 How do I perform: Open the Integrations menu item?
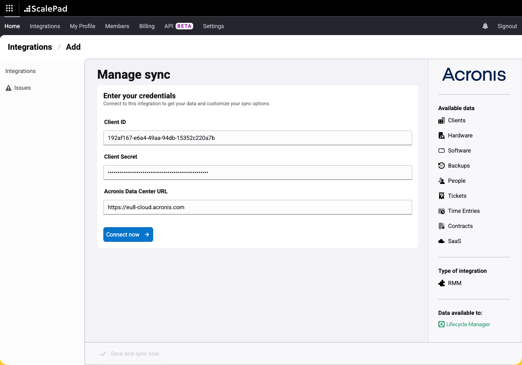45,26
